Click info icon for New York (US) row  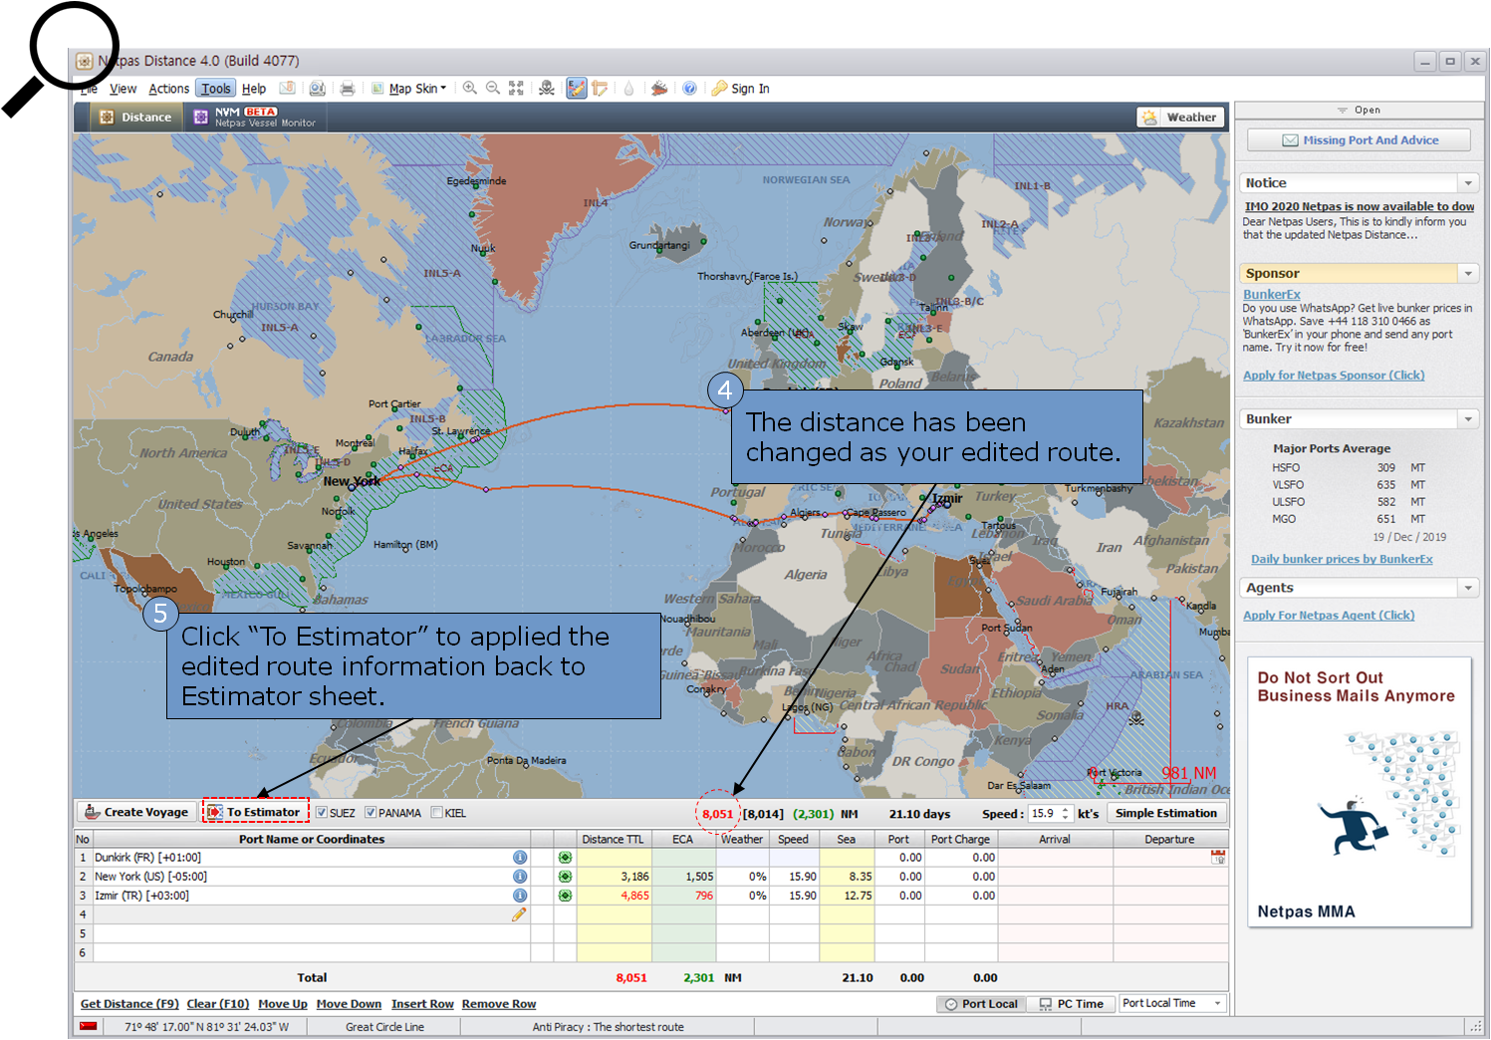point(520,877)
